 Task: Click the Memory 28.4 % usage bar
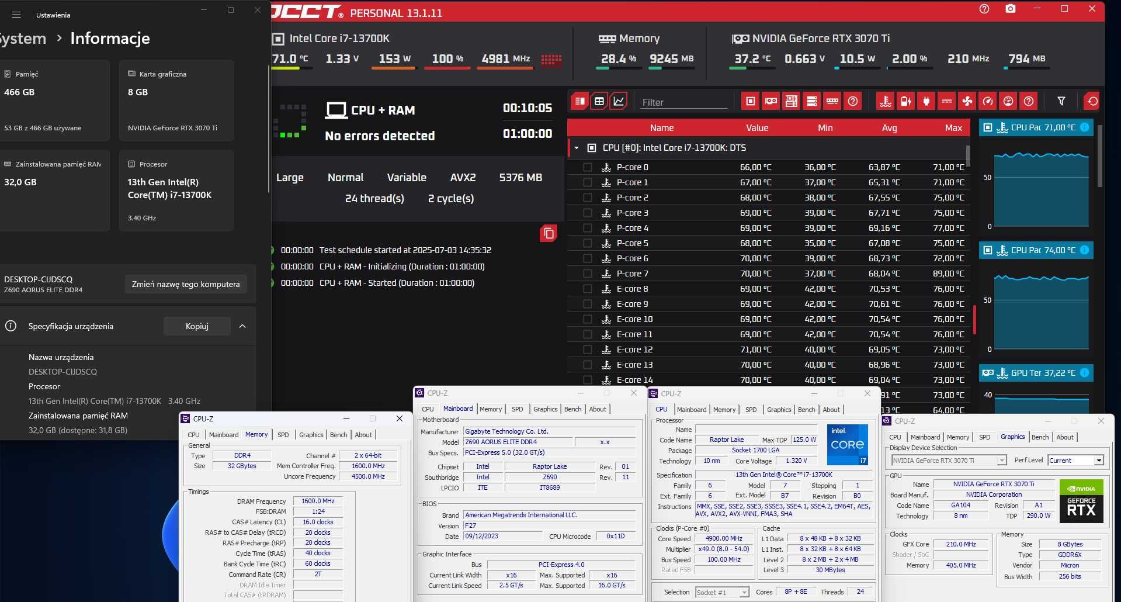[618, 68]
